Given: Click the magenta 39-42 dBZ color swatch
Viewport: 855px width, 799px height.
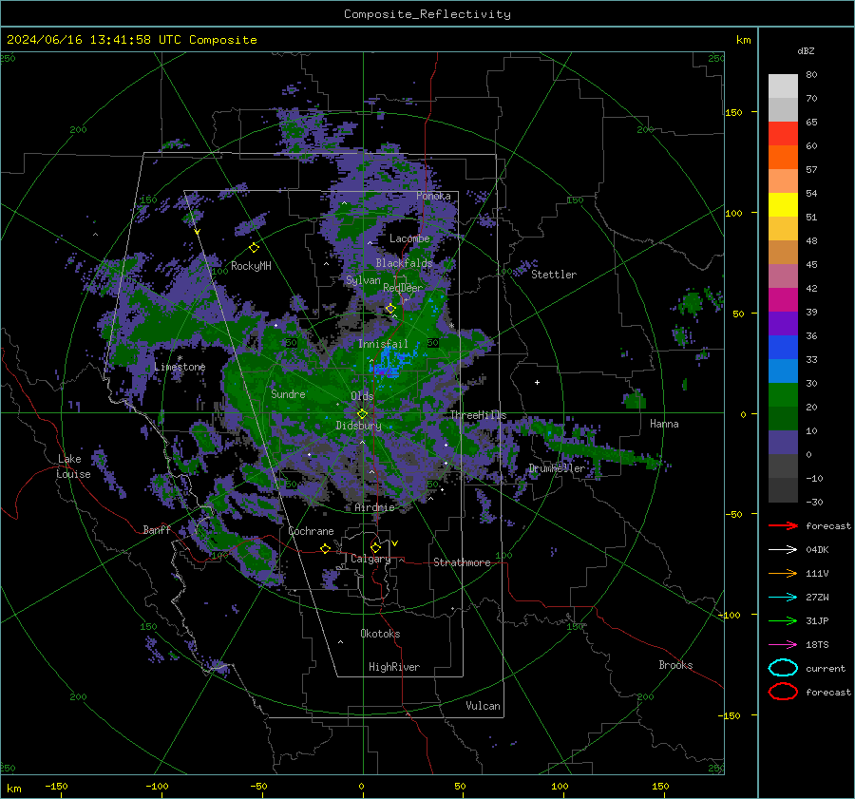Looking at the screenshot, I should (x=783, y=300).
